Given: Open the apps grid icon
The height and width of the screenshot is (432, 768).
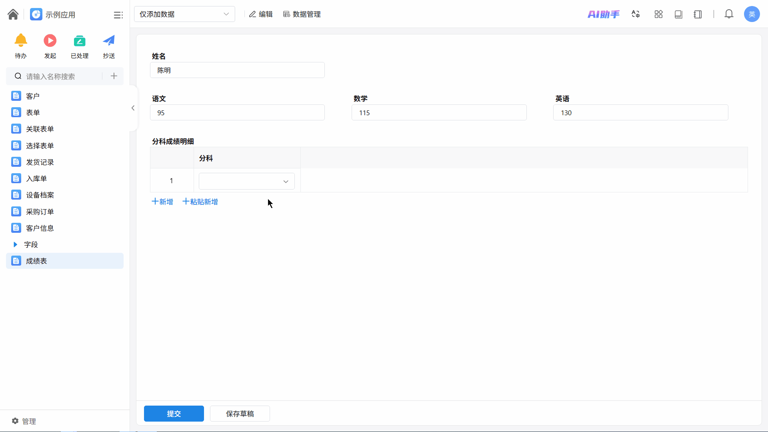Looking at the screenshot, I should click(x=658, y=14).
